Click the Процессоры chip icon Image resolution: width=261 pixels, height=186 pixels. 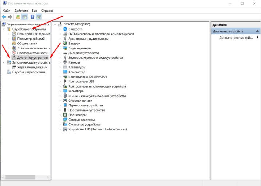click(65, 115)
